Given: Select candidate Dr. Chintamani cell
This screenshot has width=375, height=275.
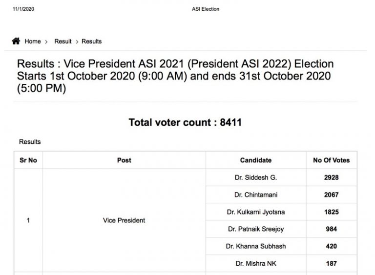Looking at the screenshot, I should 255,195.
